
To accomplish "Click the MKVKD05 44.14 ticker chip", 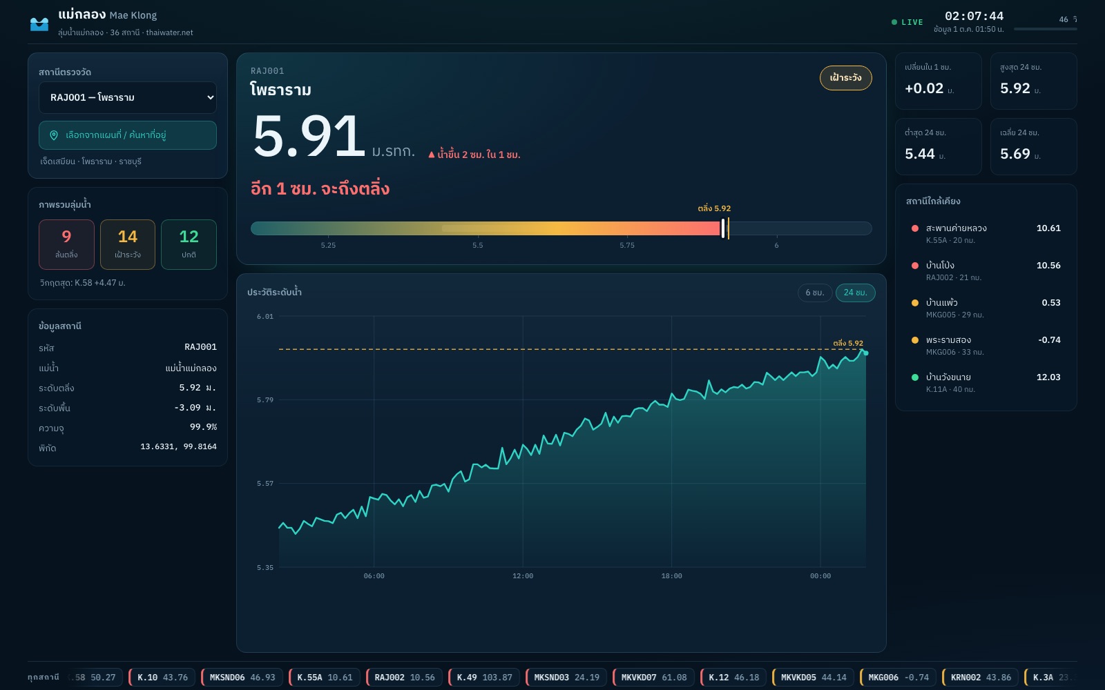I will [814, 678].
